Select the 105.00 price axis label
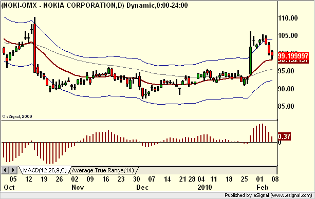315x199 pixels. coord(288,36)
